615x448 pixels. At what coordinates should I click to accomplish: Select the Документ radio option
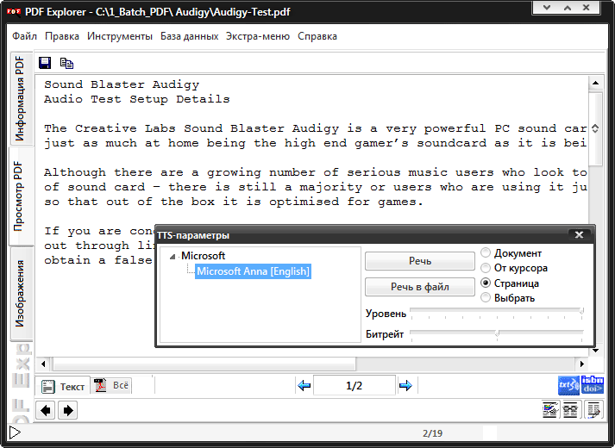pyautogui.click(x=511, y=253)
